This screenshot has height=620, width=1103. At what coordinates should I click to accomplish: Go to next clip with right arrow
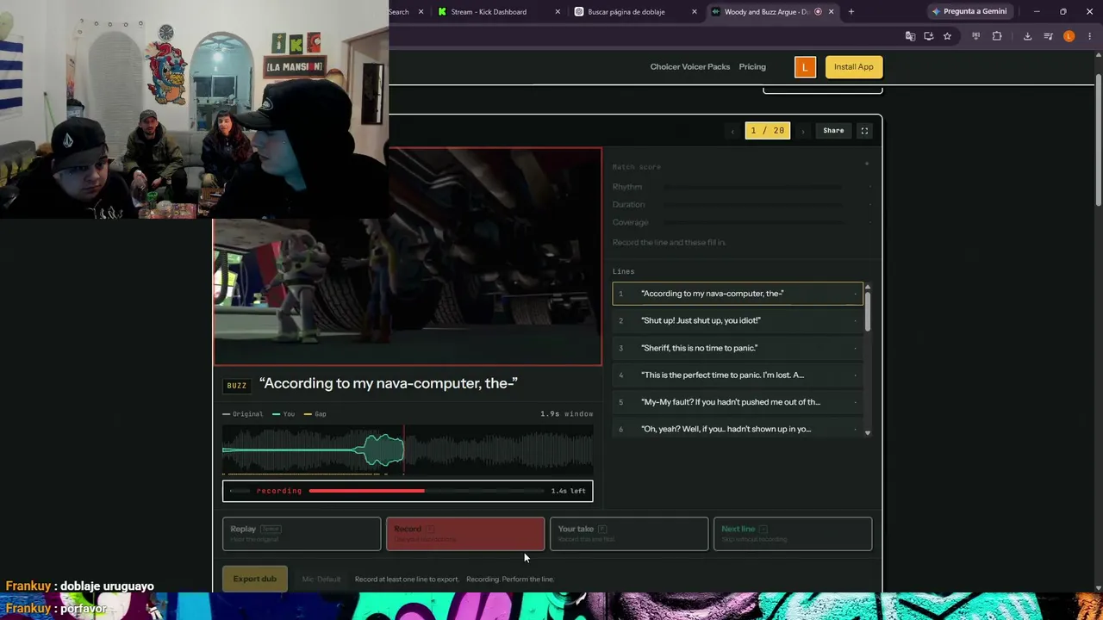pos(803,131)
